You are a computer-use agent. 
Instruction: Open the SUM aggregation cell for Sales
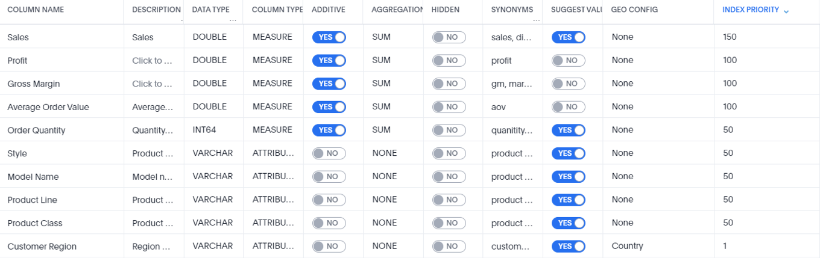coord(381,37)
